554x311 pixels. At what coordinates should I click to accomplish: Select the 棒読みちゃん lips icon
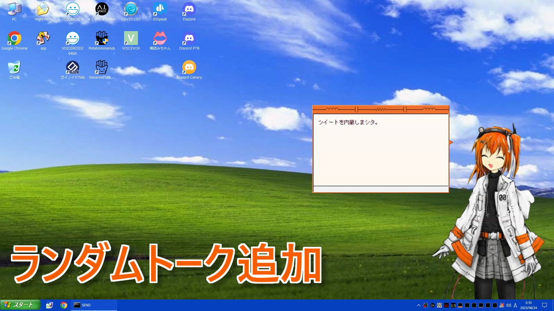[x=160, y=40]
